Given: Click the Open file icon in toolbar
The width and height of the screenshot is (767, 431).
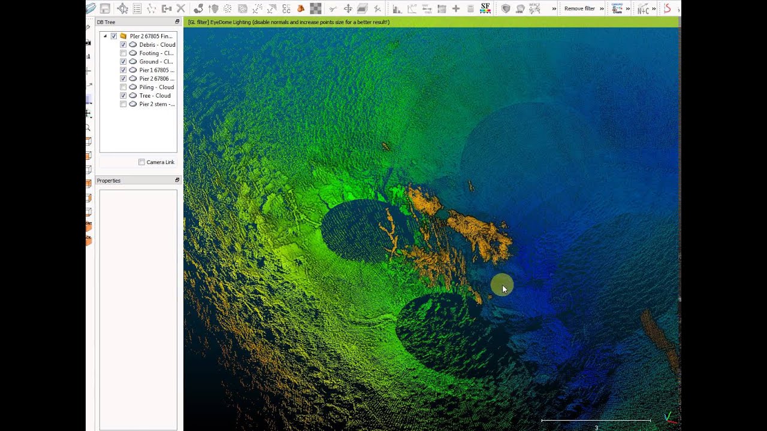Looking at the screenshot, I should click(x=90, y=8).
